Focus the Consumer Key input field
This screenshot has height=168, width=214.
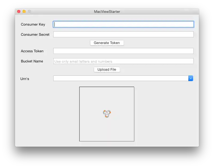tap(123, 24)
